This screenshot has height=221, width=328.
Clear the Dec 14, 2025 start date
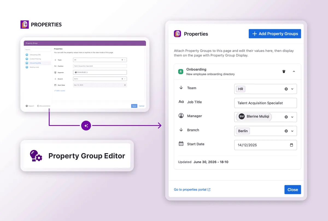click(125, 85)
